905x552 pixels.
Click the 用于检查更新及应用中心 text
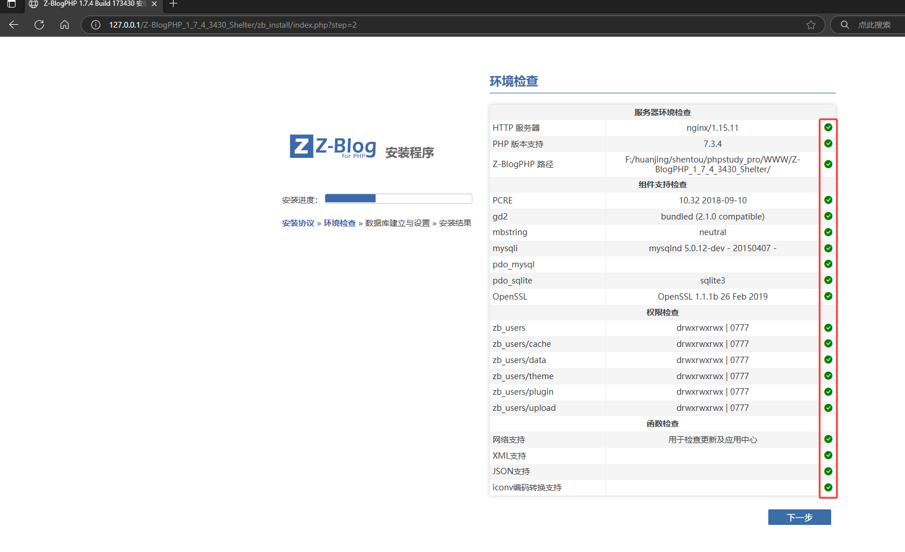pyautogui.click(x=712, y=440)
